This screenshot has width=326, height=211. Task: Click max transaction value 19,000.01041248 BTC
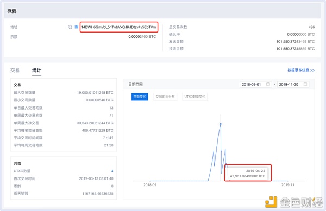click(95, 93)
